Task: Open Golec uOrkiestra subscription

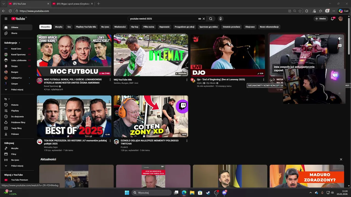Action: click(x=18, y=60)
